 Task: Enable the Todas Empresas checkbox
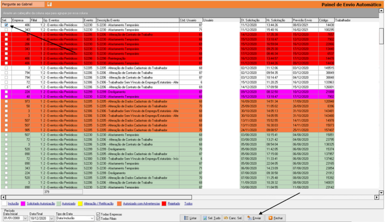click(x=99, y=214)
